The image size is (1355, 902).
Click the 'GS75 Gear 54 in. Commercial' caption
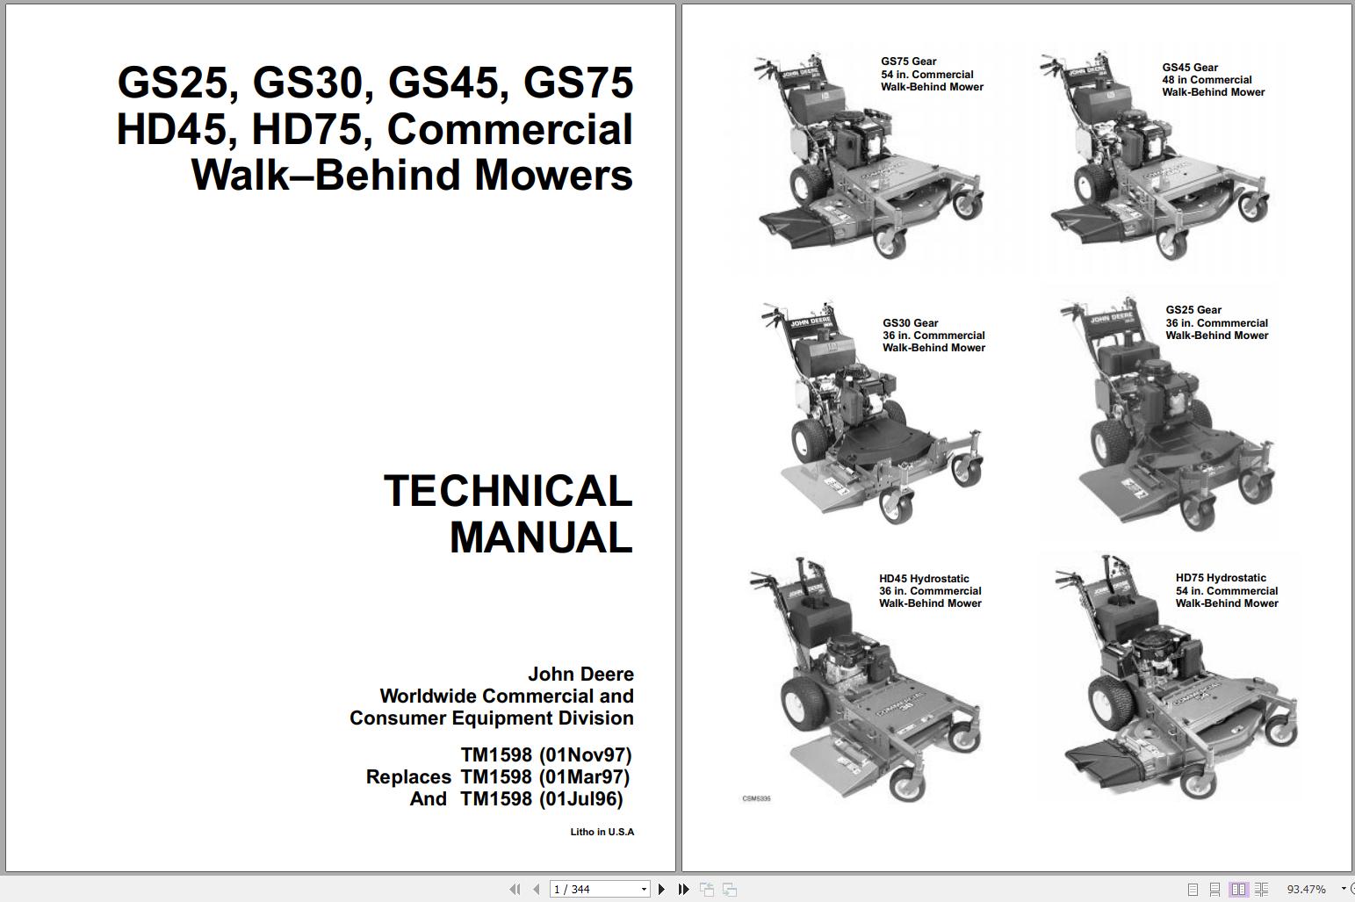click(x=932, y=75)
